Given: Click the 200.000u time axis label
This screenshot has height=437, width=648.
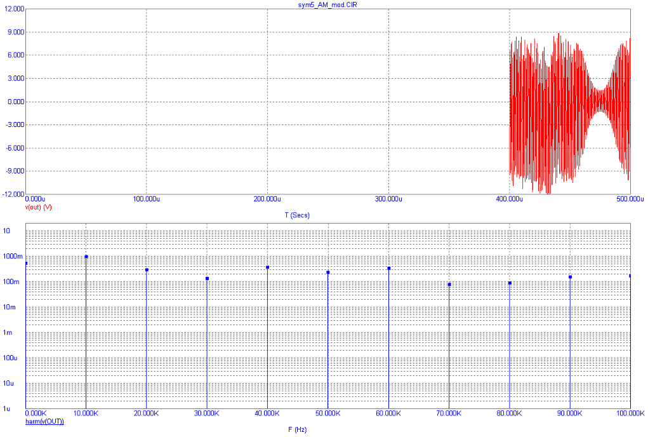Looking at the screenshot, I should click(267, 199).
